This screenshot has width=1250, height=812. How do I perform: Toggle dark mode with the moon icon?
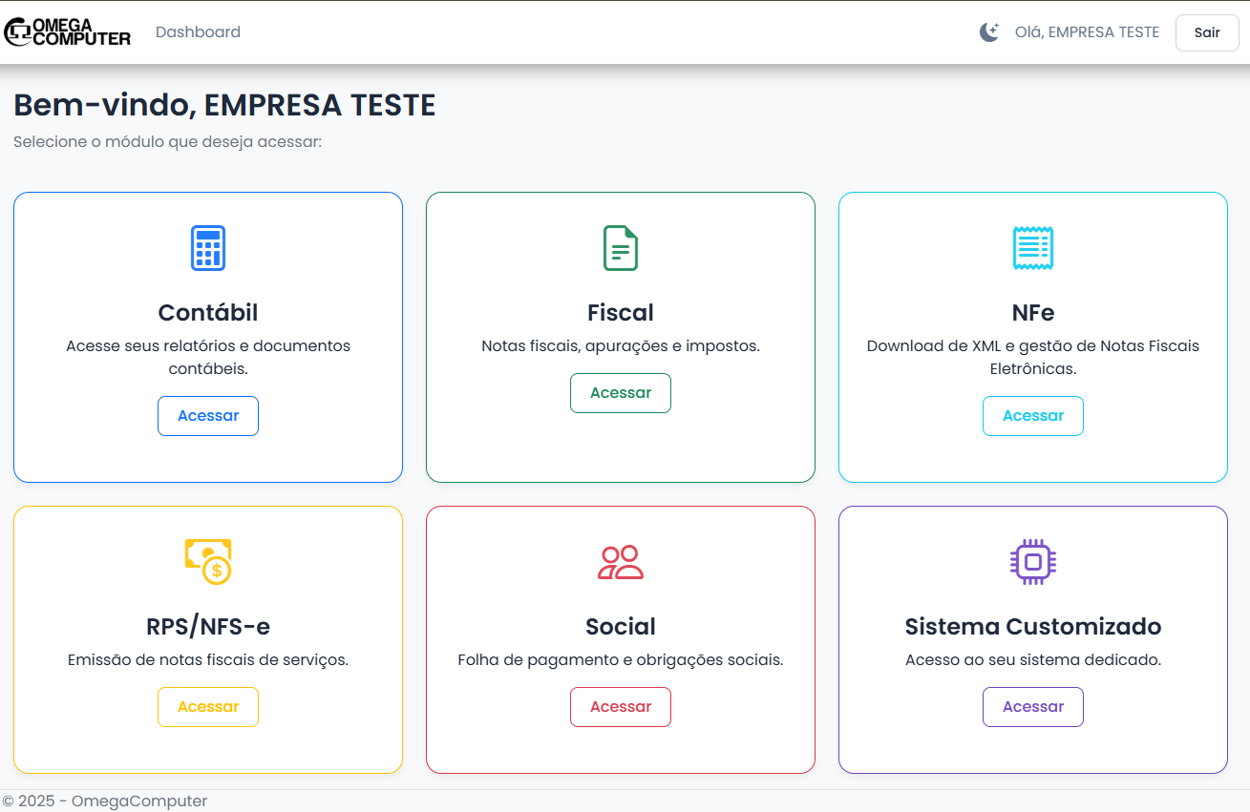pyautogui.click(x=989, y=32)
